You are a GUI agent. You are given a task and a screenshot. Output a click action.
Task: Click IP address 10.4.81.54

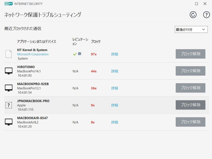(25, 93)
